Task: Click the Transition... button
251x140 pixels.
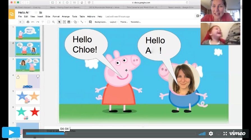Action: [x=135, y=22]
